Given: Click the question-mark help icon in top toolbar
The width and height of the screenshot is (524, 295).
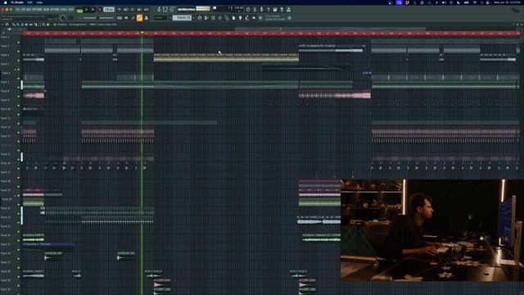Looking at the screenshot, I should (x=269, y=10).
